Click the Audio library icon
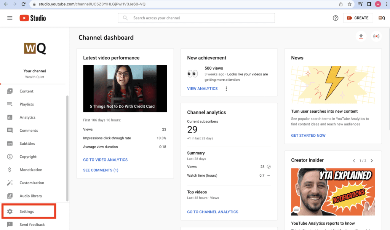390x230 pixels. pos(10,196)
